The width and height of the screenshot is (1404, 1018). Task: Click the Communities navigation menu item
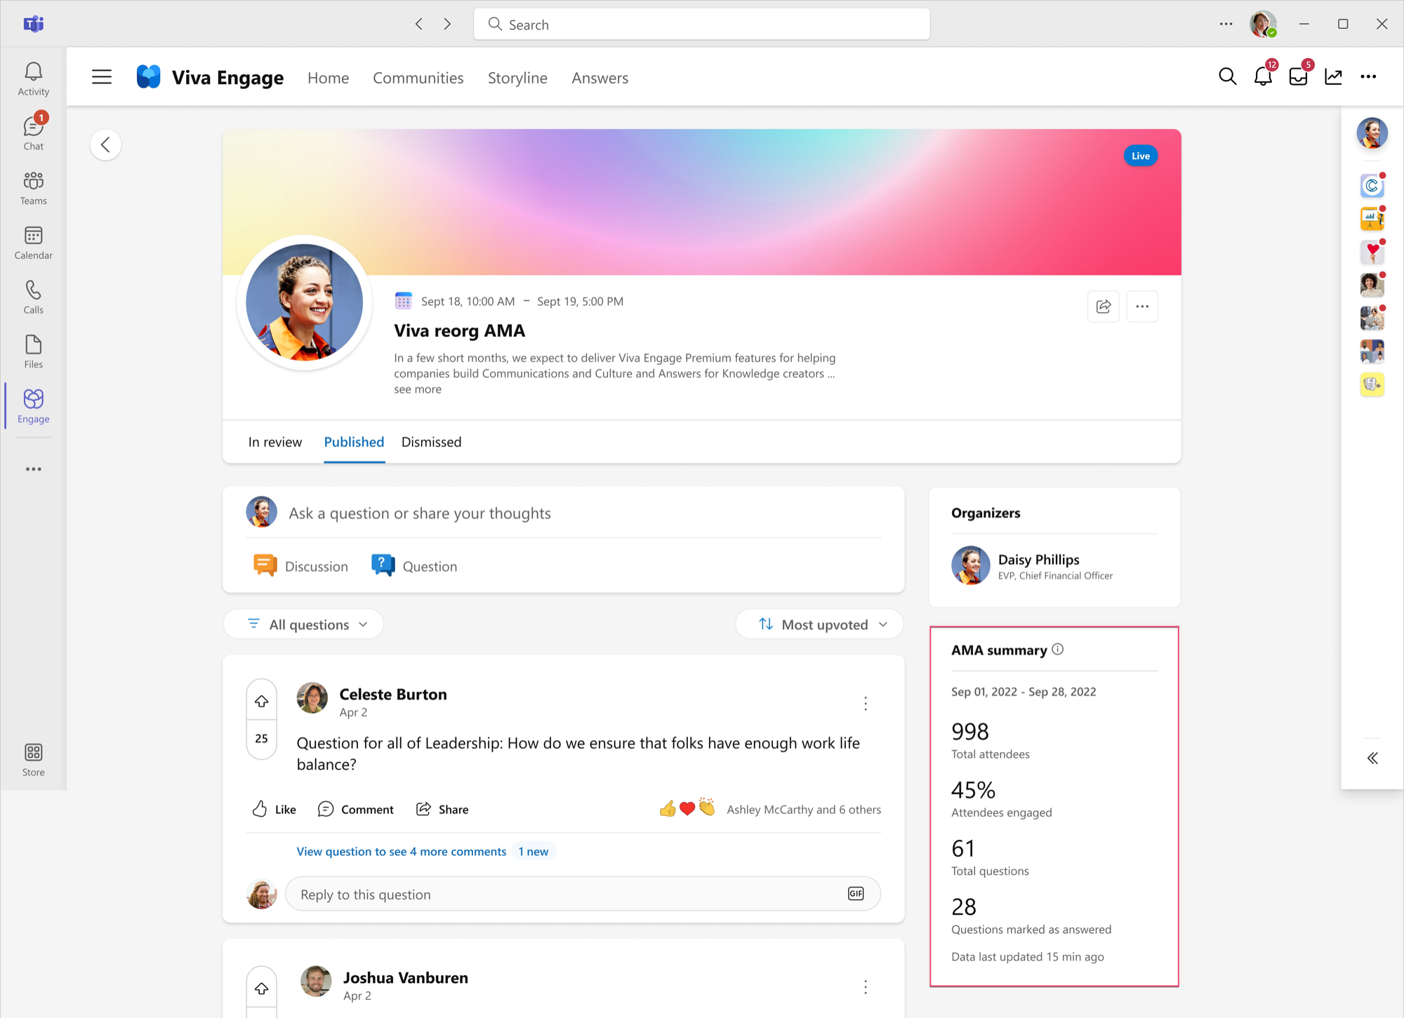pyautogui.click(x=418, y=77)
